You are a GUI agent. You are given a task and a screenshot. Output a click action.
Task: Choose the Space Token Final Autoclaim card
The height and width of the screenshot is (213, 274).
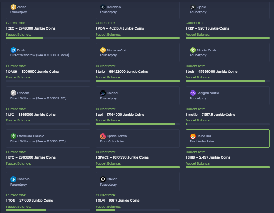coord(138,139)
